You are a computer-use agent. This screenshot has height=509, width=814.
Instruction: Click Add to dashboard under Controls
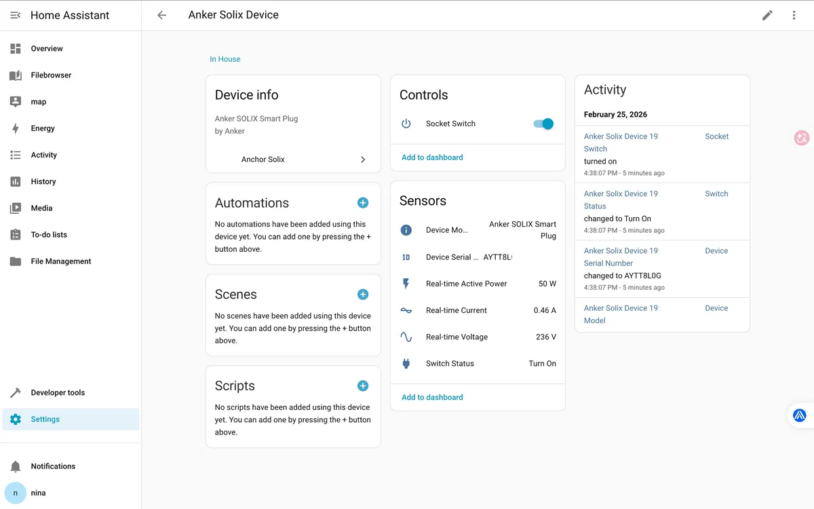432,157
